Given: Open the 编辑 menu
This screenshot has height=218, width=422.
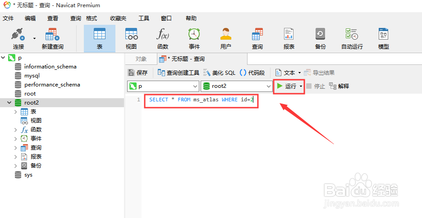Looking at the screenshot, I should click(30, 18).
